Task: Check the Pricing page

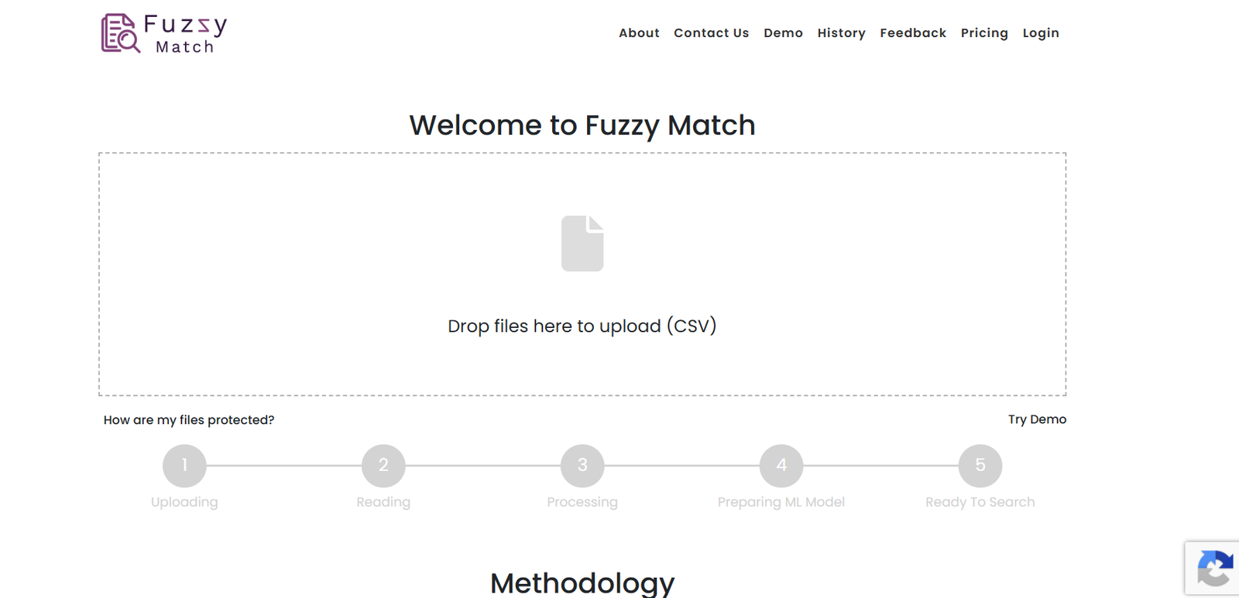Action: (x=984, y=33)
